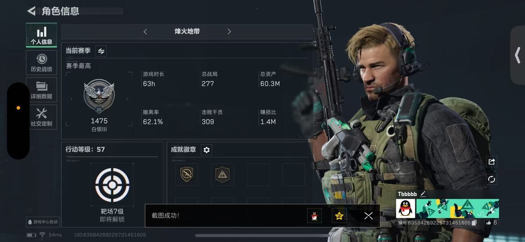Go back using the top-left arrow
Viewport: 525px width, 242px height.
pyautogui.click(x=31, y=11)
